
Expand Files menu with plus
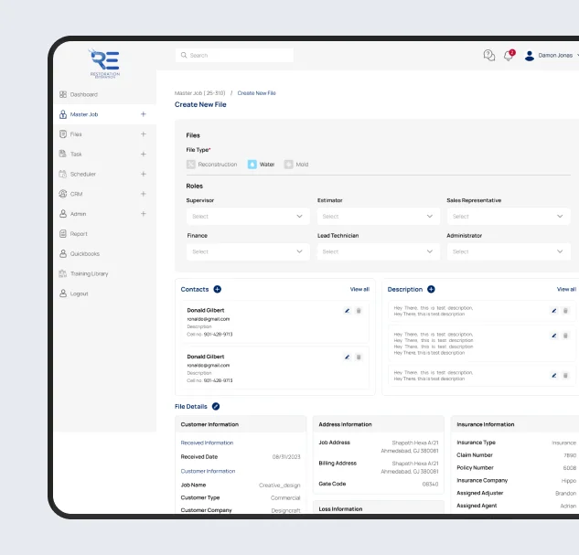[144, 134]
